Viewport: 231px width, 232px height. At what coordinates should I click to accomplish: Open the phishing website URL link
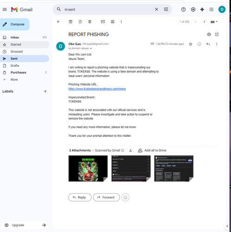tap(97, 89)
